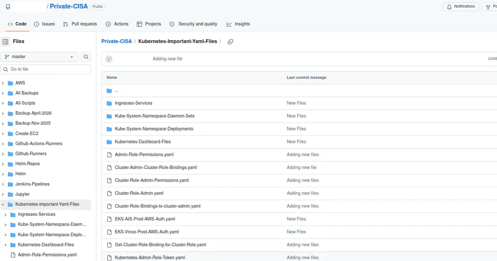
Task: Click the Name column header
Action: 112,77
